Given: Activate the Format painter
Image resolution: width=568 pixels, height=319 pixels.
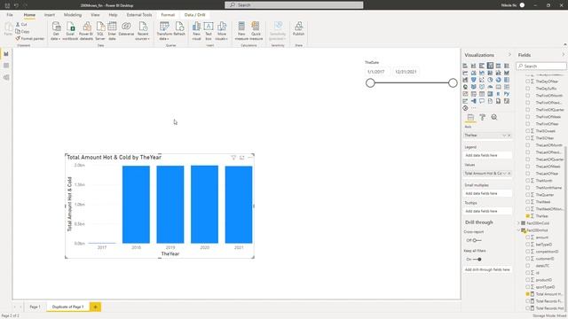Looking at the screenshot, I should click(29, 38).
